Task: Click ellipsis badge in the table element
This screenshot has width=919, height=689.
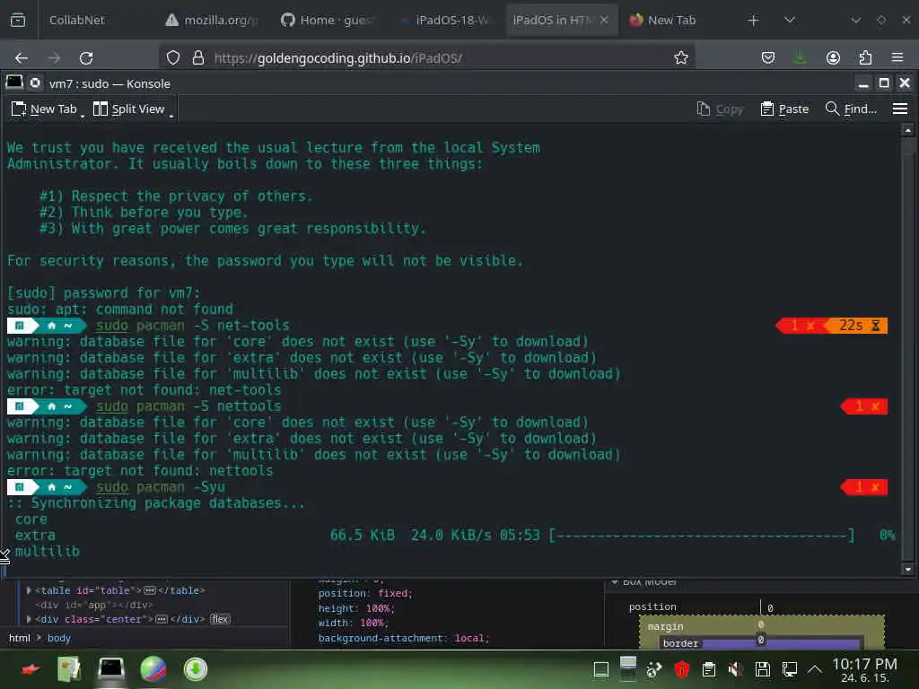Action: coord(150,590)
